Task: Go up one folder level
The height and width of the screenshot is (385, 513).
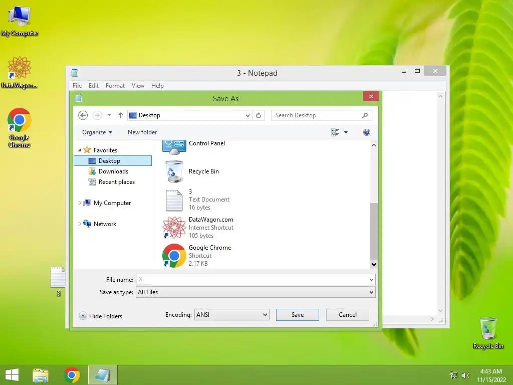Action: point(120,115)
